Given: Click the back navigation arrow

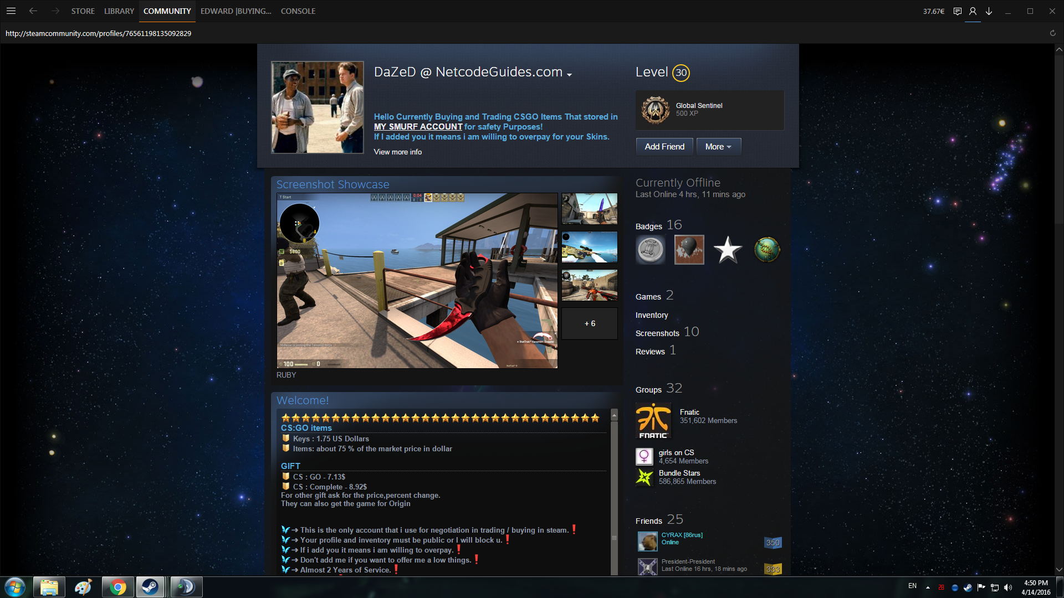Looking at the screenshot, I should [x=33, y=11].
